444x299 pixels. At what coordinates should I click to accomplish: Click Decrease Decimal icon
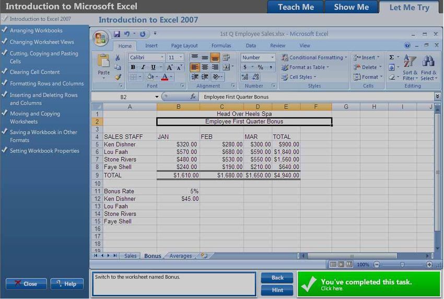(x=255, y=77)
